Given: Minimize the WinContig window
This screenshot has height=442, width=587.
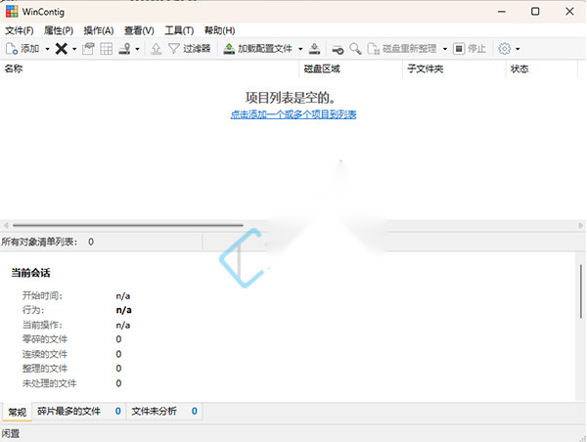Looking at the screenshot, I should point(502,12).
